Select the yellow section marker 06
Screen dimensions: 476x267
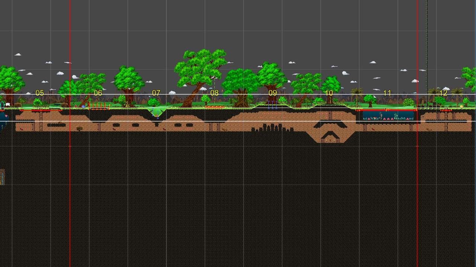point(98,93)
